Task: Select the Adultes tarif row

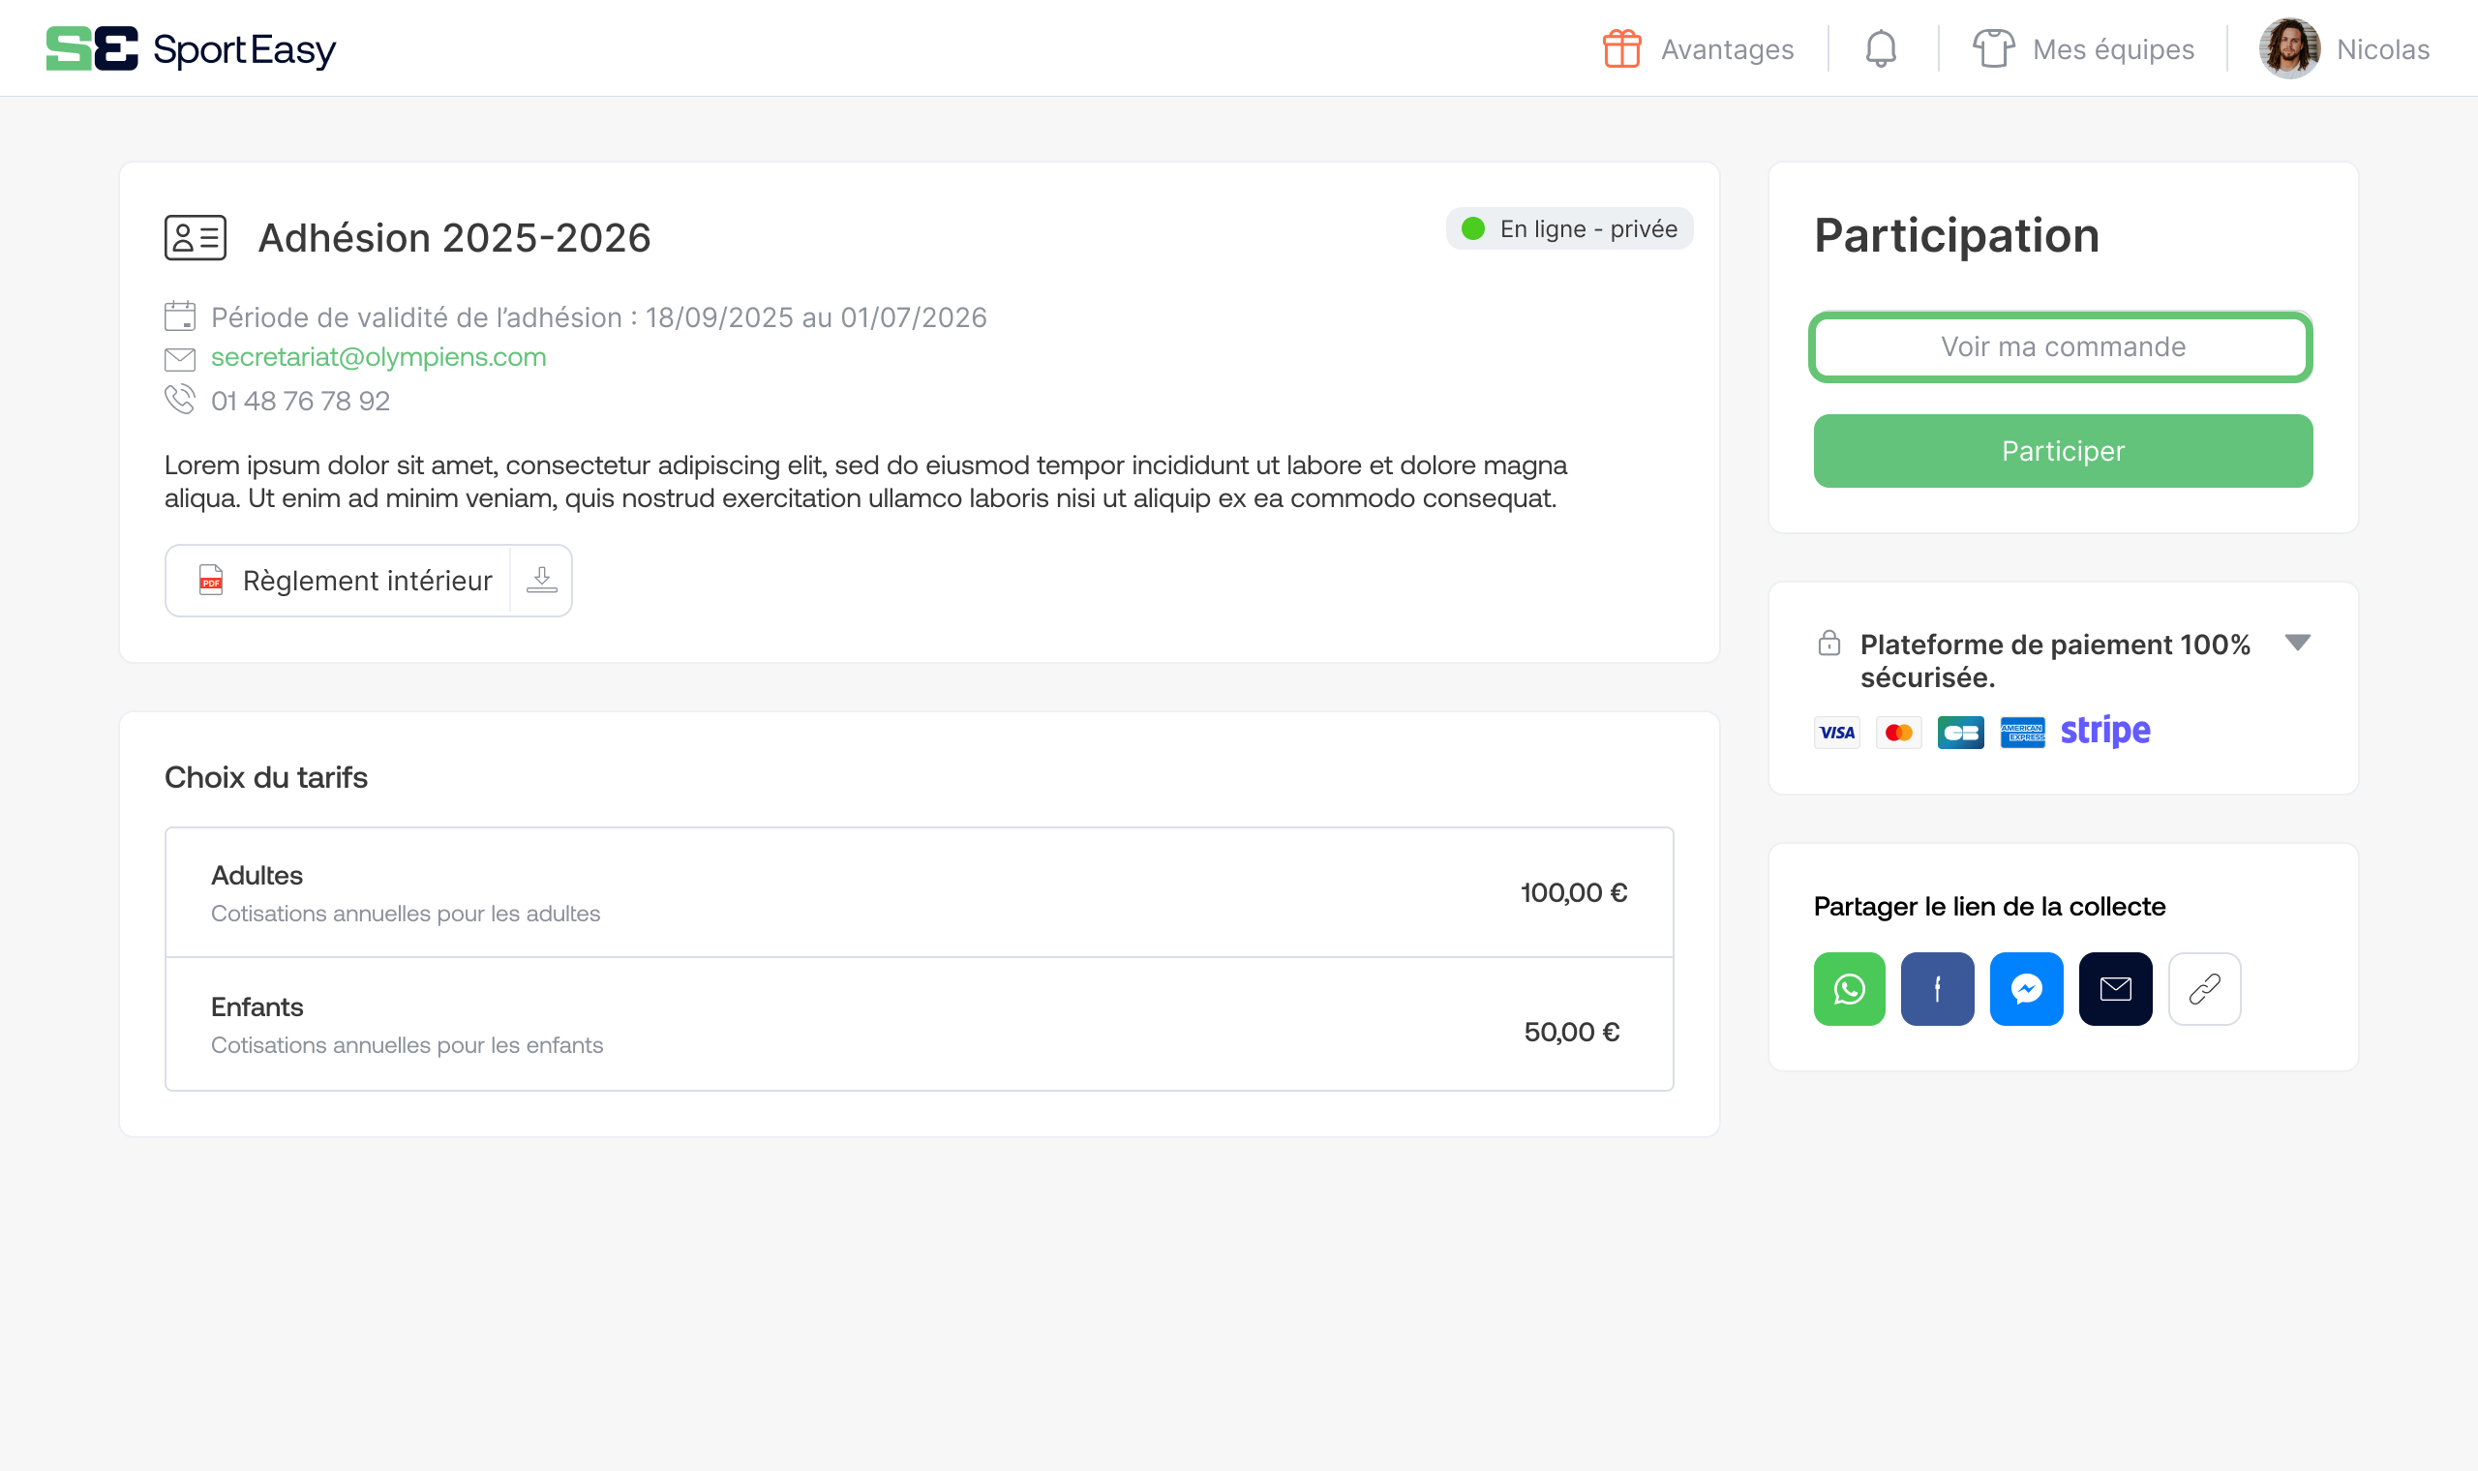Action: [x=919, y=892]
